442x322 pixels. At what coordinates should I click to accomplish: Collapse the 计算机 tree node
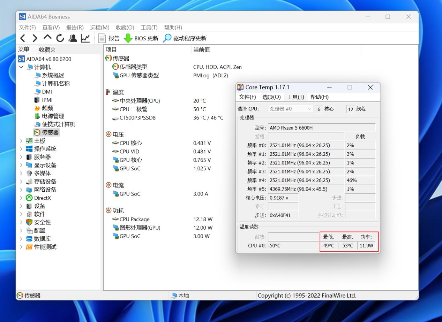tap(22, 67)
